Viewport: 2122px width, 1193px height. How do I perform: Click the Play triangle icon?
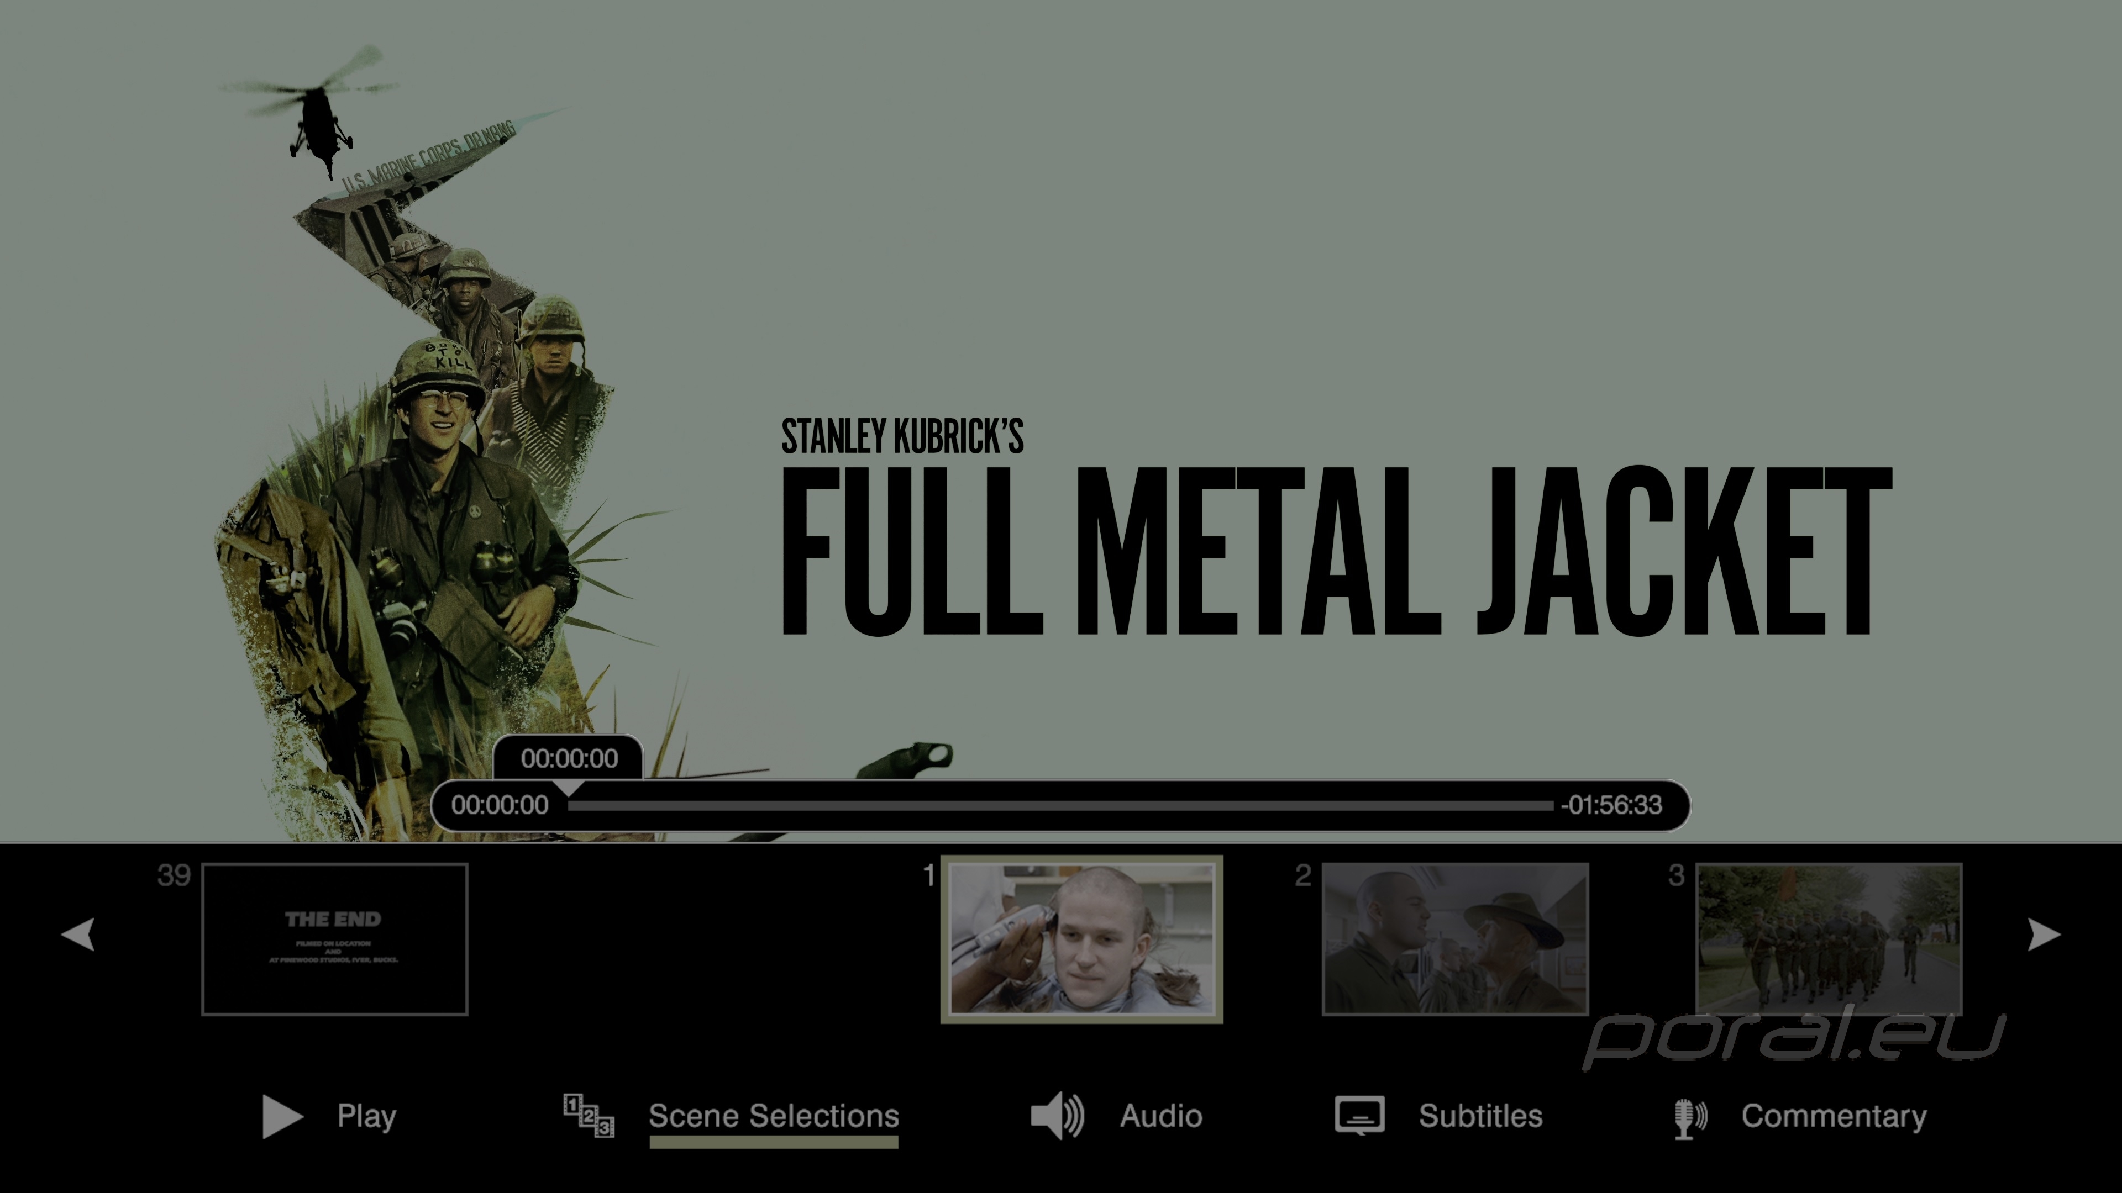(282, 1116)
